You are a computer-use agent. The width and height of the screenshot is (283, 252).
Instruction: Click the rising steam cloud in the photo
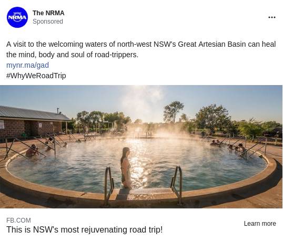click(143, 108)
